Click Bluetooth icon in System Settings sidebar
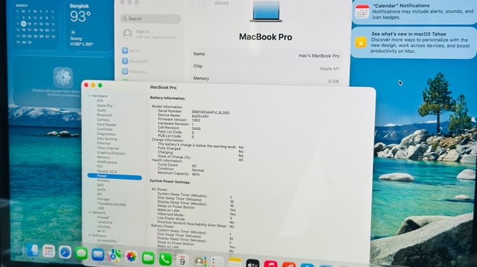The image size is (477, 267). 125,61
